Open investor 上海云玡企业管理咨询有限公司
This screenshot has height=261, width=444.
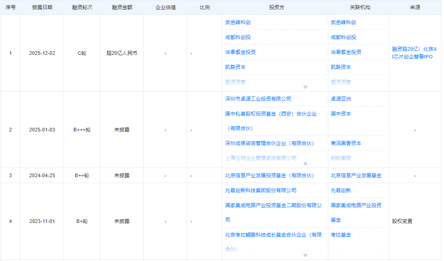(x=260, y=158)
